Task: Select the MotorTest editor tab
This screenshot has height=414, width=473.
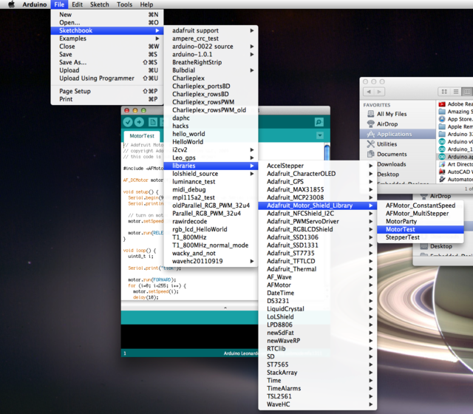Action: pyautogui.click(x=142, y=136)
